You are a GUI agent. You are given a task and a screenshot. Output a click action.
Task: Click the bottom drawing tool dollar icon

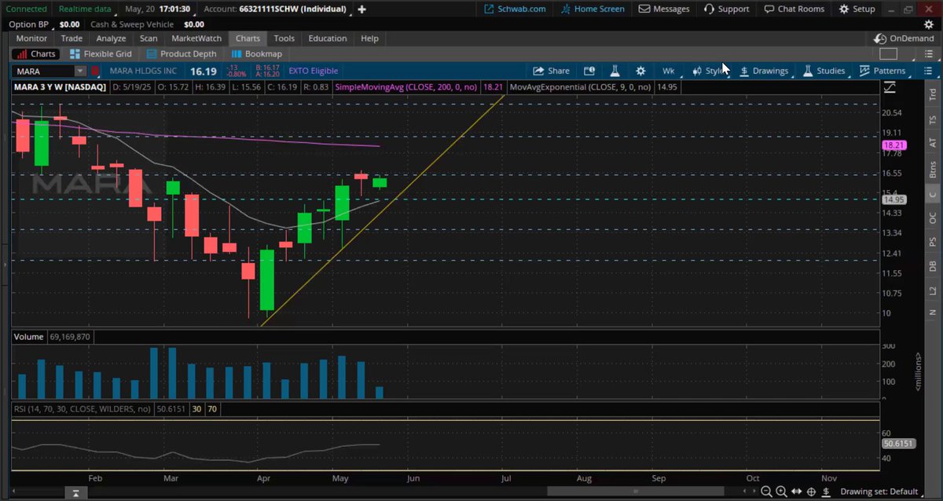click(x=827, y=492)
